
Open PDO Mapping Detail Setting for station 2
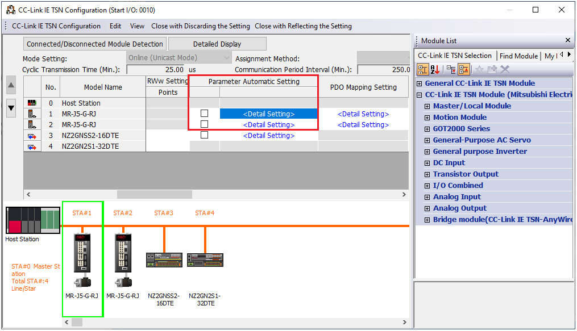[363, 124]
